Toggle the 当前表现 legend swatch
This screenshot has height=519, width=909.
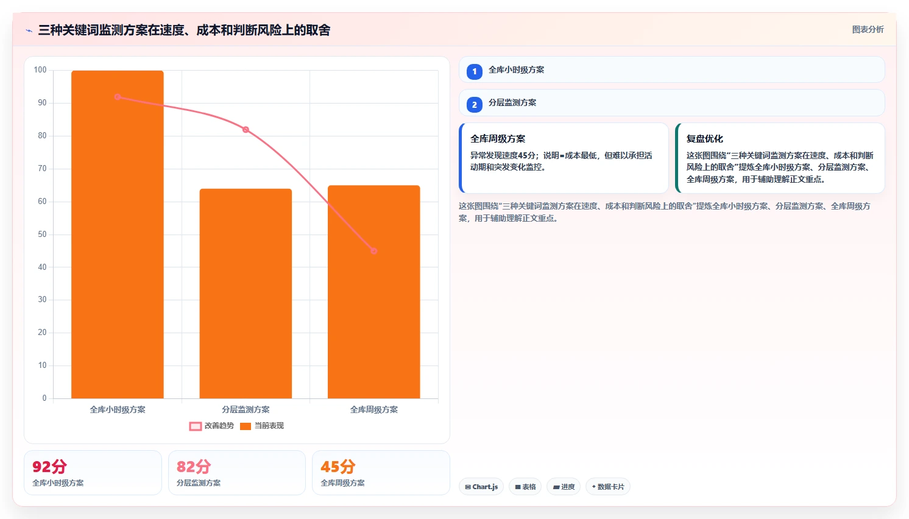pyautogui.click(x=246, y=426)
